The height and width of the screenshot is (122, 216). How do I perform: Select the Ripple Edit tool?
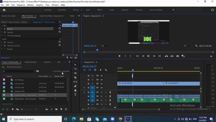click(75, 73)
